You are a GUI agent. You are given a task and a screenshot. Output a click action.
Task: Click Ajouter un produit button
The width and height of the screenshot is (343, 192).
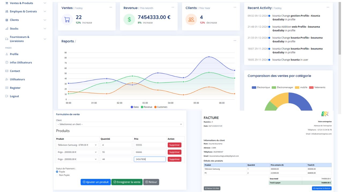(x=96, y=182)
